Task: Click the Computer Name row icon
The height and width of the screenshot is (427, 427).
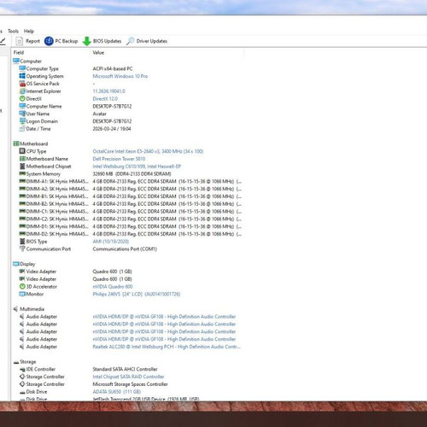Action: [22, 106]
